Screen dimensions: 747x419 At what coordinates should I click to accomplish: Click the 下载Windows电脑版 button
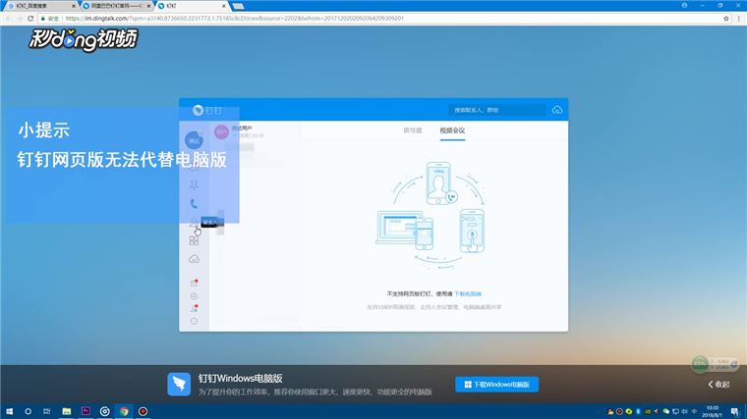pos(497,385)
